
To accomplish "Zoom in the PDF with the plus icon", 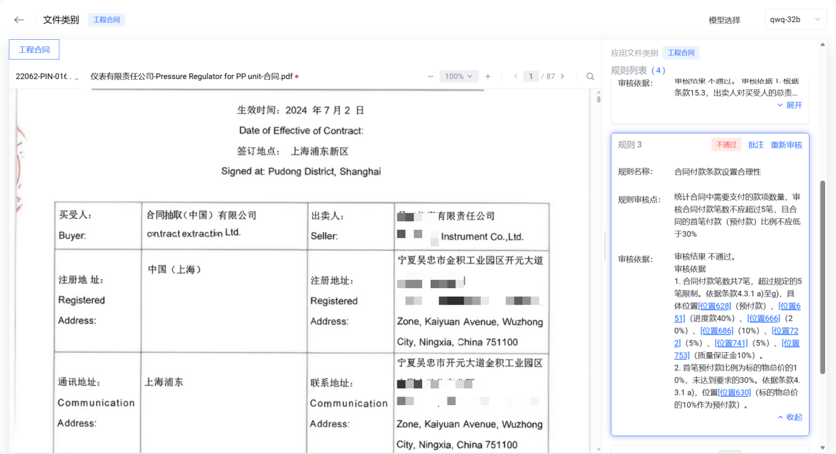I will click(488, 77).
